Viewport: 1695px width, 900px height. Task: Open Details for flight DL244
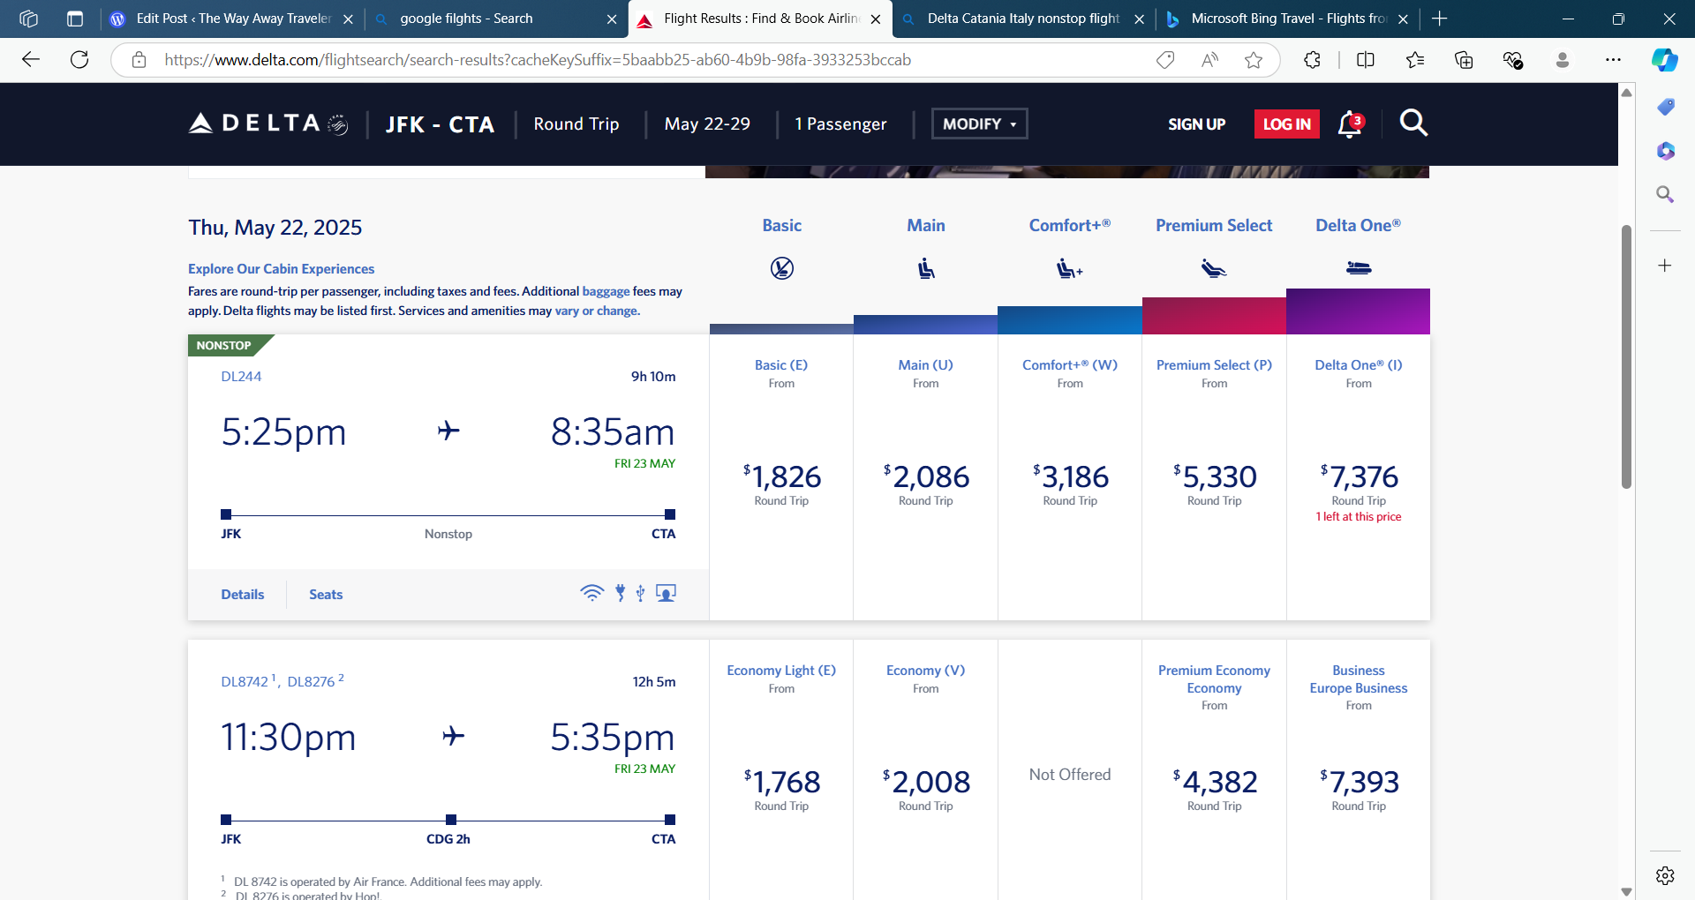(x=242, y=595)
